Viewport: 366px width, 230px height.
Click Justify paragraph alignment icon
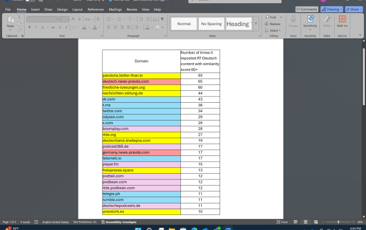tap(129, 27)
